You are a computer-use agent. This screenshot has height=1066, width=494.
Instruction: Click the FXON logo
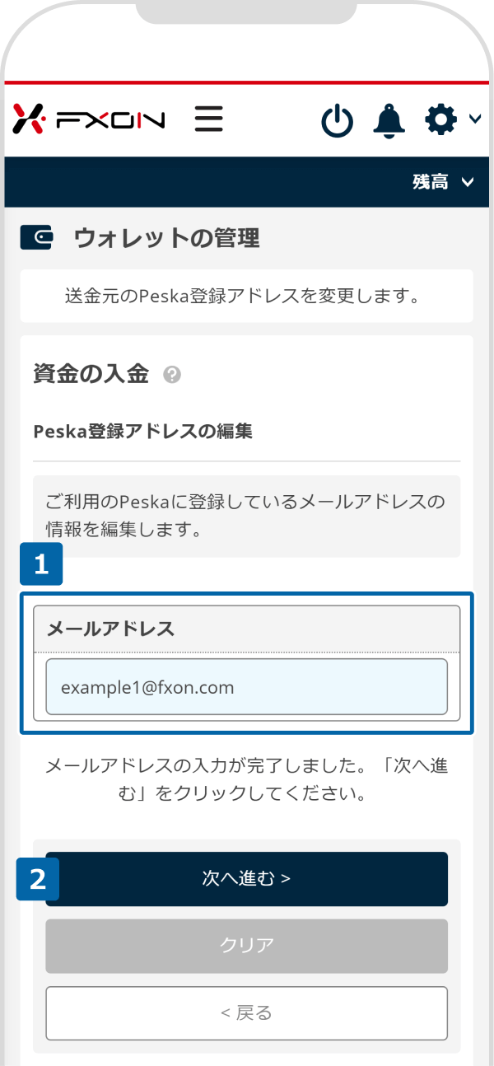pos(89,119)
